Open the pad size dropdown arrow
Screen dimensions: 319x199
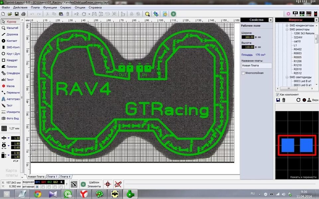[x=9, y=145]
